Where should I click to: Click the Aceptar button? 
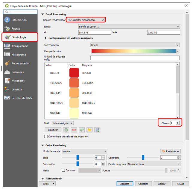pos(124,184)
